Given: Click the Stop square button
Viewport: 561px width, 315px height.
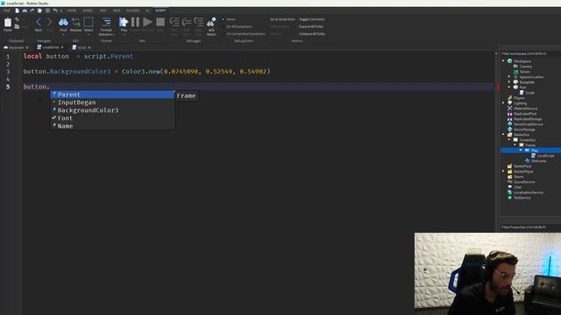Looking at the screenshot, I should click(160, 22).
